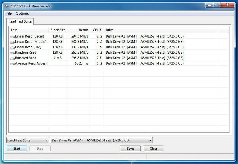Sort by the Block Size column header
238x164 pixels.
[58, 30]
